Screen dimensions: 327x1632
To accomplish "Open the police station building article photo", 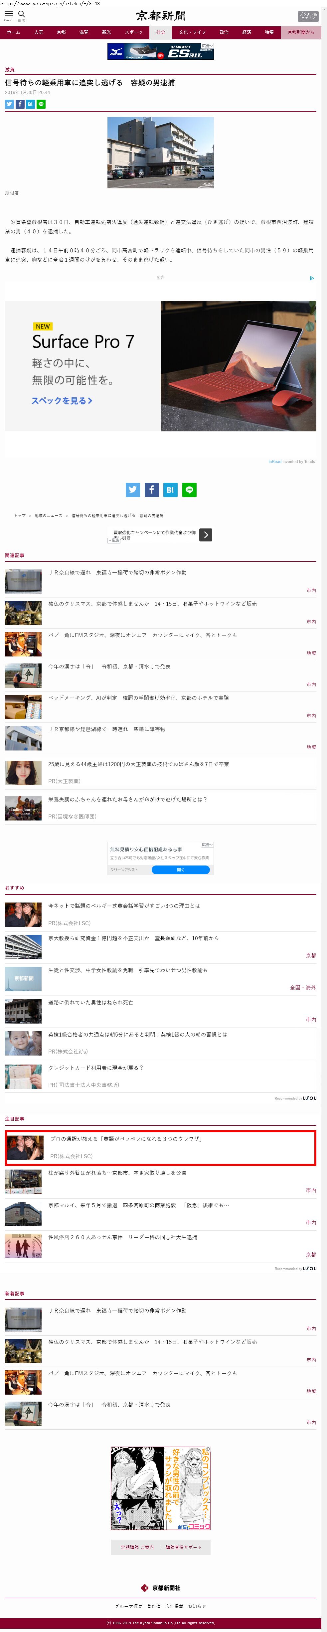I will [160, 152].
